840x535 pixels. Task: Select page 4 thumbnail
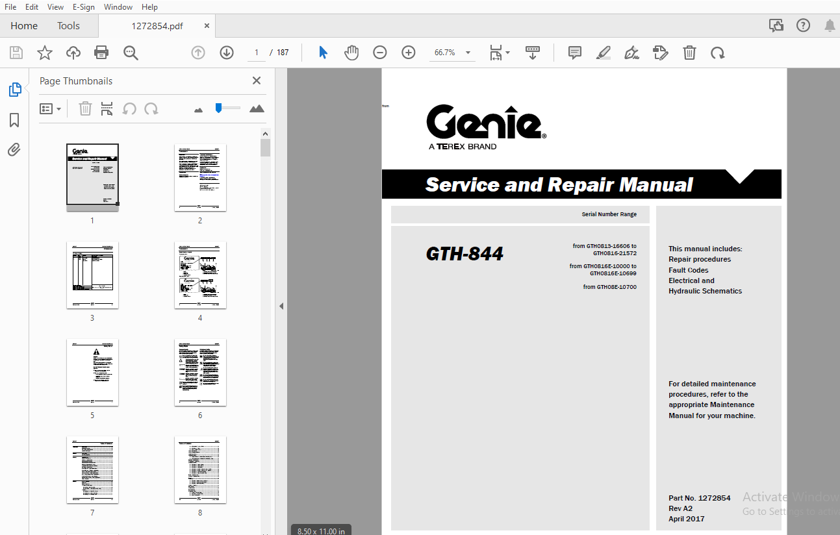(x=200, y=275)
